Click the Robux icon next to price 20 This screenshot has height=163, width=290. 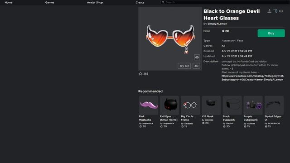(x=223, y=31)
